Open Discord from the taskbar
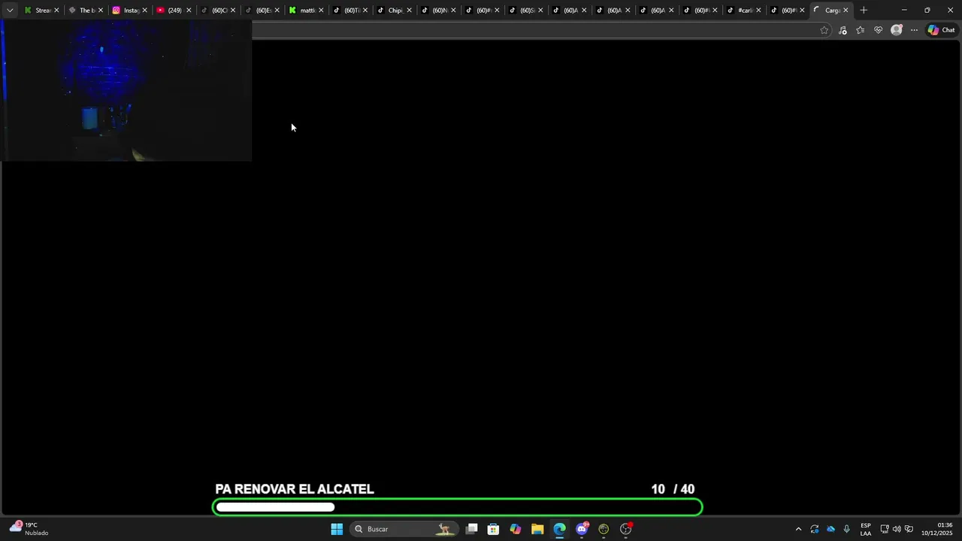Viewport: 962px width, 541px height. click(582, 529)
